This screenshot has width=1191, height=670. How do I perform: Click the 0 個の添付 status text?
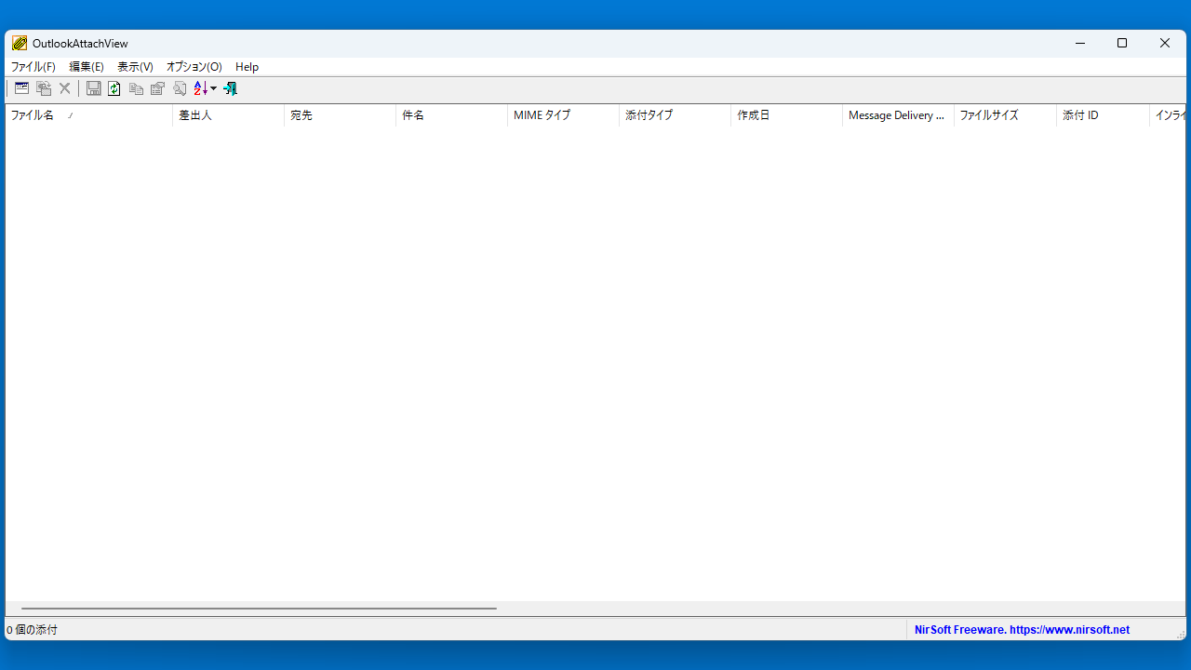(33, 630)
